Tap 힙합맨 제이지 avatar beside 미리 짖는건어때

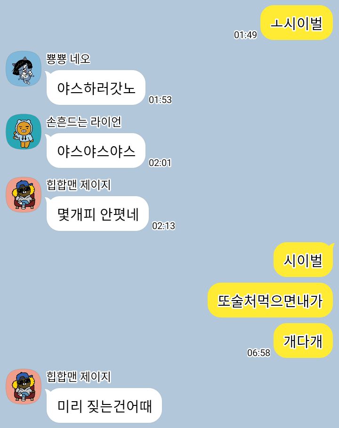coord(24,387)
